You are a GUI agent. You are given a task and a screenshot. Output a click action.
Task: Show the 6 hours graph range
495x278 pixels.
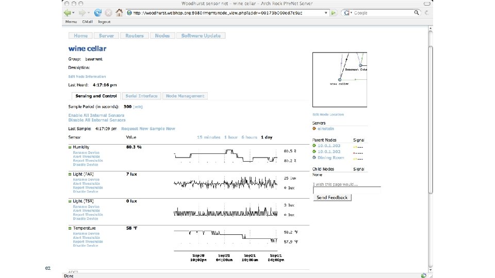point(250,137)
